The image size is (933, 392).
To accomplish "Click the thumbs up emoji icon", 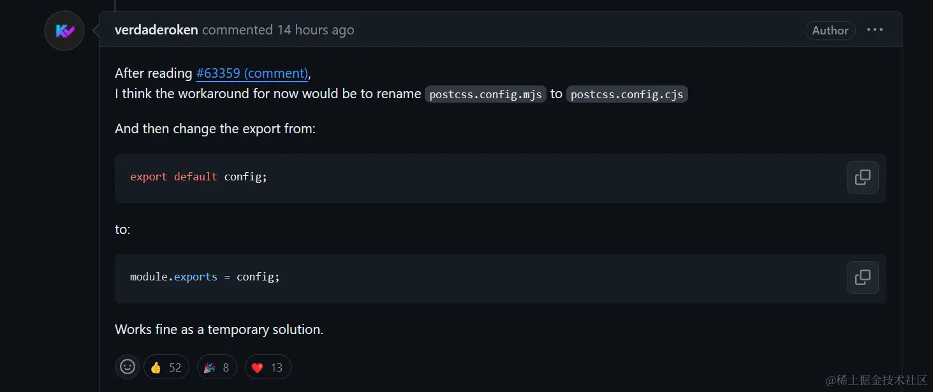I will tap(156, 368).
